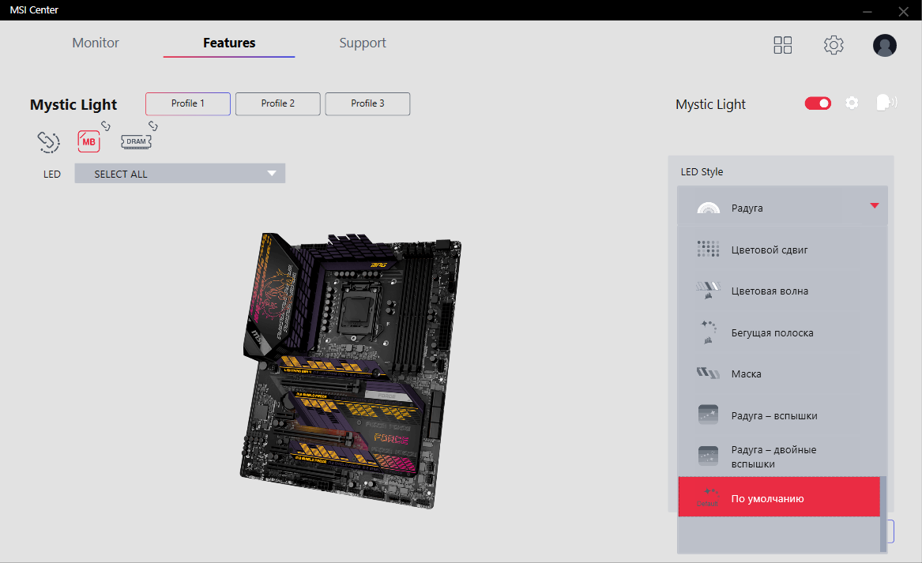The image size is (922, 563).
Task: Toggle link chain above MB icon
Action: (106, 126)
